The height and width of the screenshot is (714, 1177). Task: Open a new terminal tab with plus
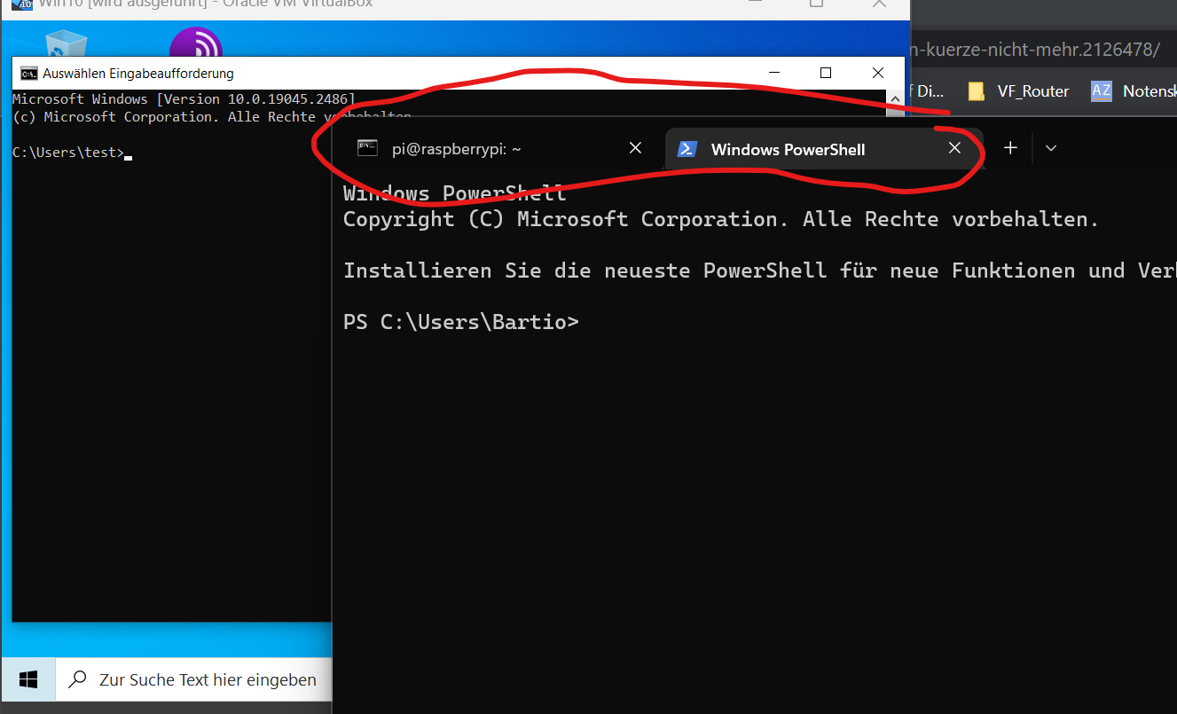1010,148
